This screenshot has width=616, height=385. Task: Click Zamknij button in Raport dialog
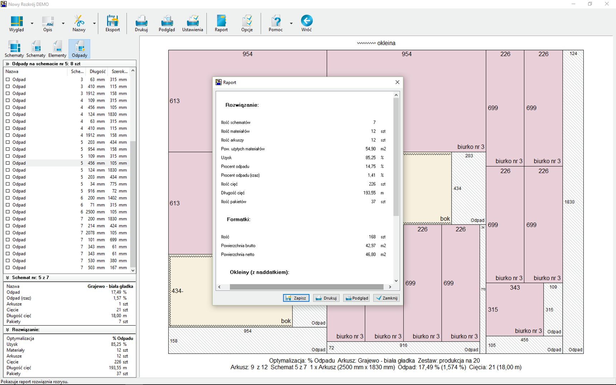pyautogui.click(x=386, y=298)
